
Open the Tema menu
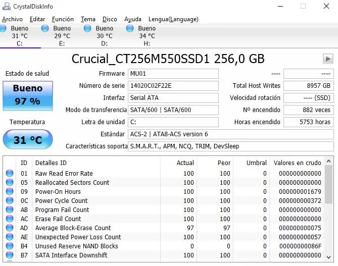tap(88, 19)
